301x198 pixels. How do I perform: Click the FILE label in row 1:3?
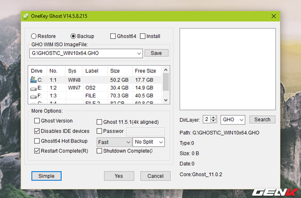point(90,95)
